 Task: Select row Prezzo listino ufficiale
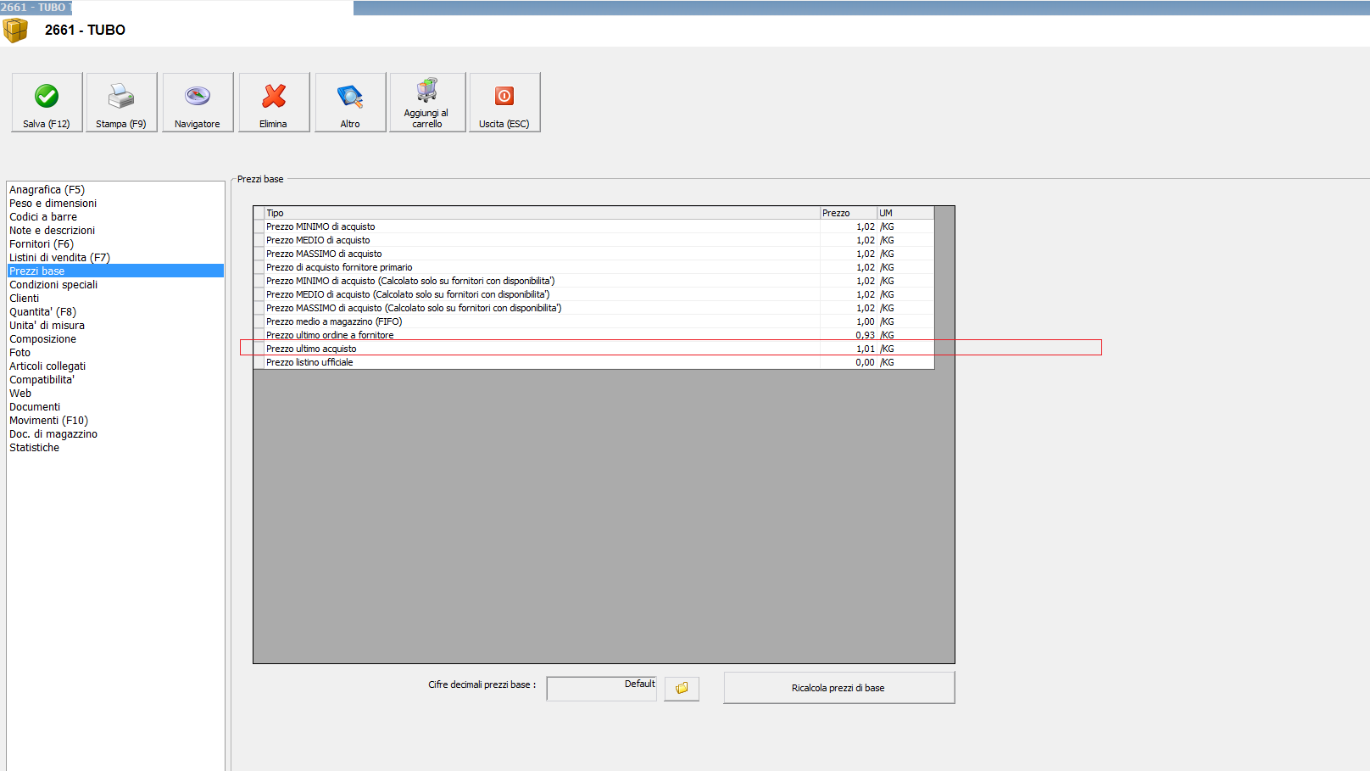tap(593, 362)
